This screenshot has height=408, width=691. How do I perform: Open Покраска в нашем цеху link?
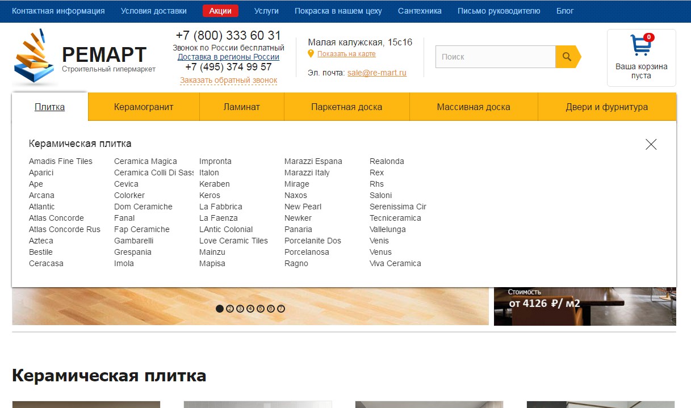coord(338,11)
